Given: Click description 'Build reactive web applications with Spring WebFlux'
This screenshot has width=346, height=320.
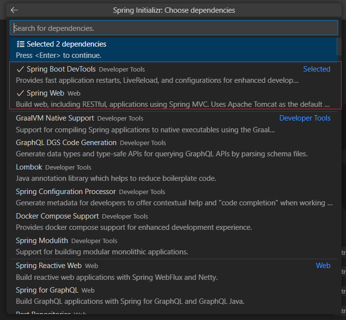Looking at the screenshot, I should [117, 277].
